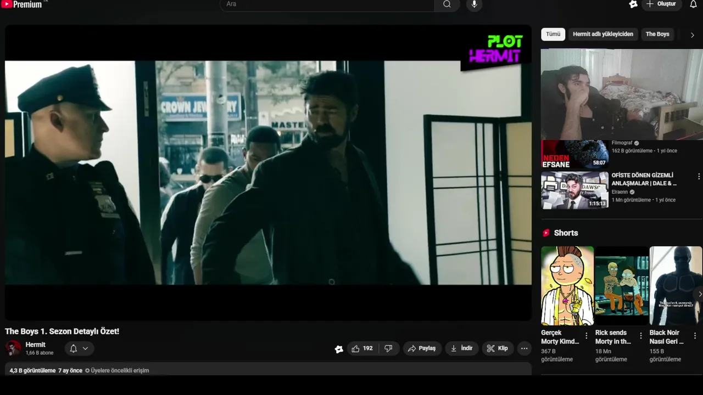
Task: Click the search magnifier button
Action: [447, 4]
